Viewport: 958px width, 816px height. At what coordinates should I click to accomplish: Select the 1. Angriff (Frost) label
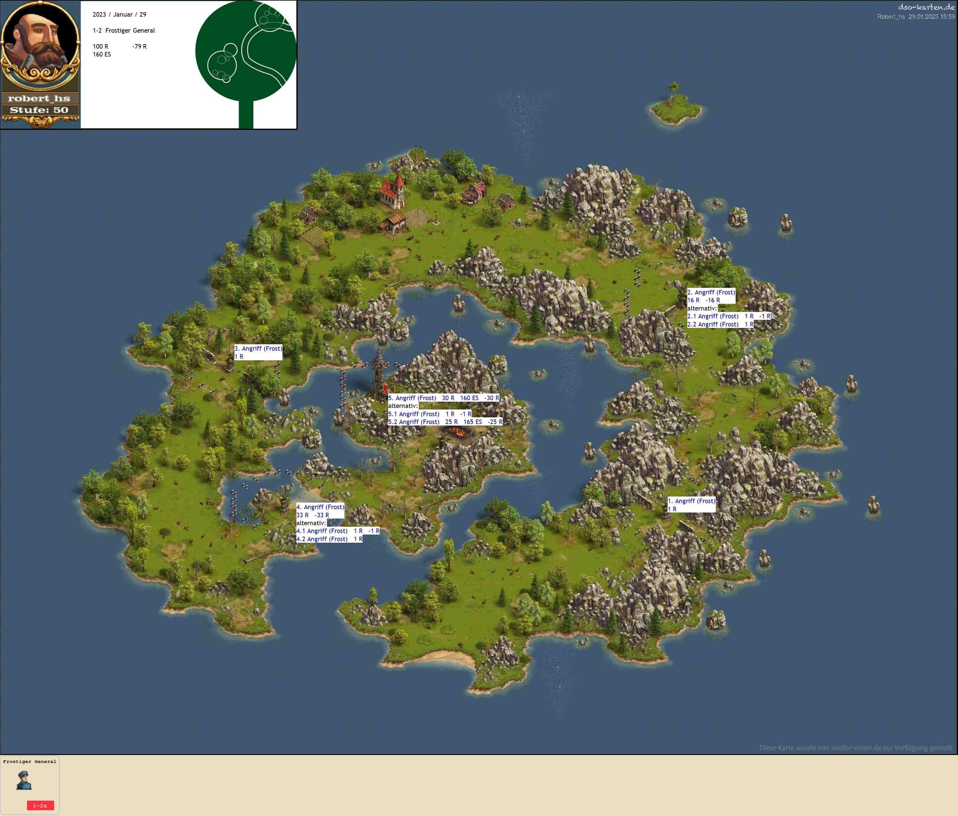point(691,501)
